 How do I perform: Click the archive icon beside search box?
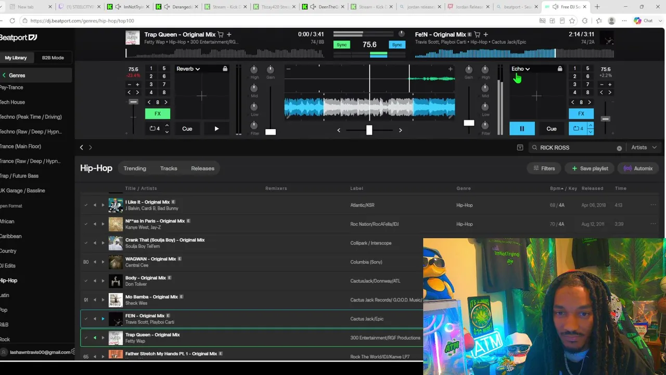pyautogui.click(x=520, y=147)
